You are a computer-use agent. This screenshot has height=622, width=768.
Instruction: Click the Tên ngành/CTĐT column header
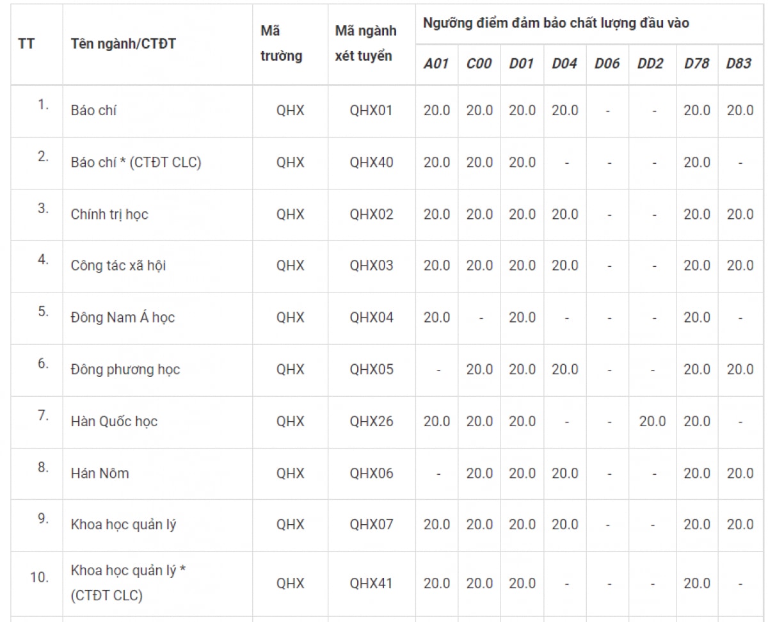[x=124, y=44]
